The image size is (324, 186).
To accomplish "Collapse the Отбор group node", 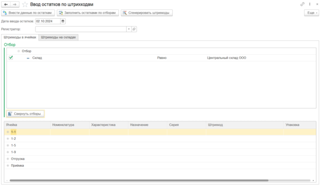I will coord(19,51).
